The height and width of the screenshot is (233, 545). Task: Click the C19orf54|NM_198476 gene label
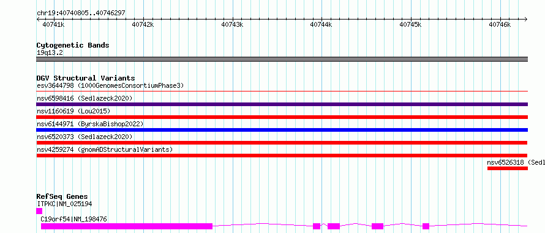tap(73, 219)
